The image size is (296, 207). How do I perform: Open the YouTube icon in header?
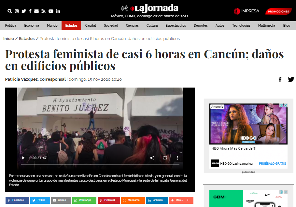(51, 11)
